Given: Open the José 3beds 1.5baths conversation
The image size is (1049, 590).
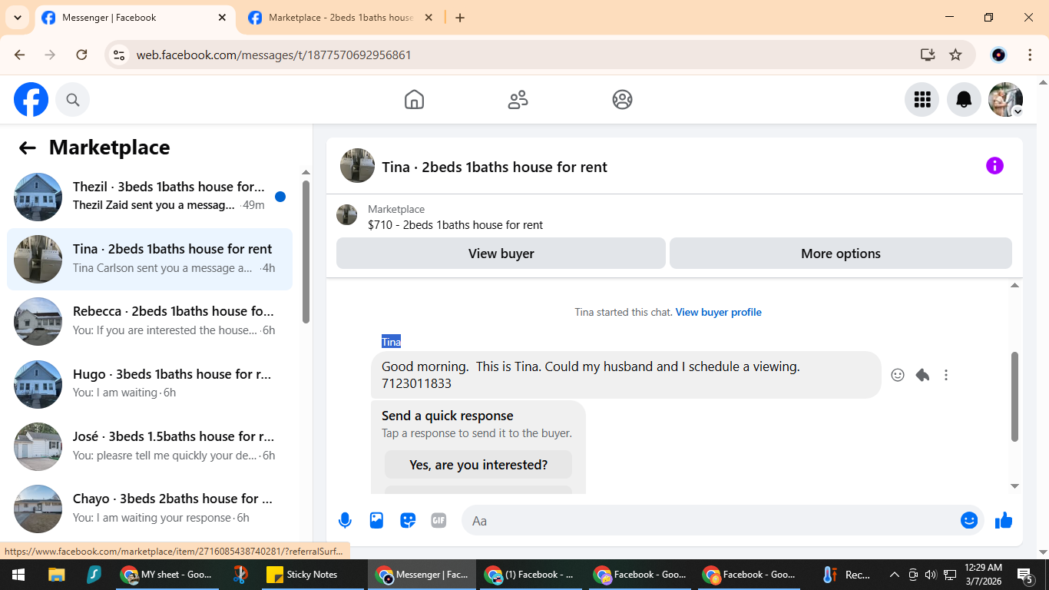Looking at the screenshot, I should 150,446.
